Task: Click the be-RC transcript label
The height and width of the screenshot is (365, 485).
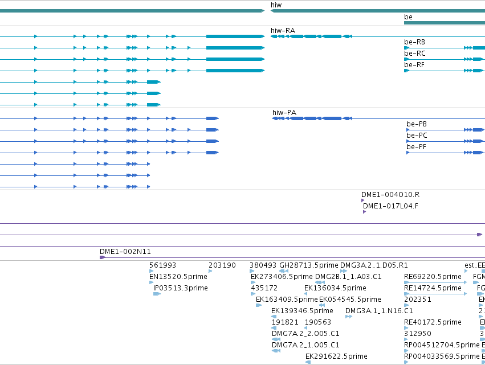Action: pyautogui.click(x=414, y=54)
